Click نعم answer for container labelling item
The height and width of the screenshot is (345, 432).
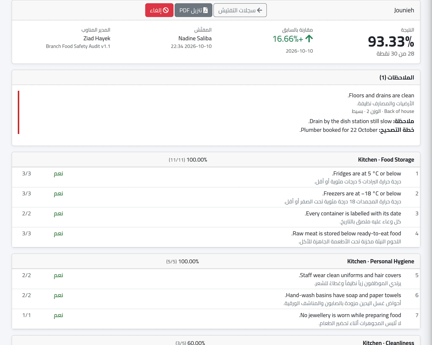click(58, 213)
